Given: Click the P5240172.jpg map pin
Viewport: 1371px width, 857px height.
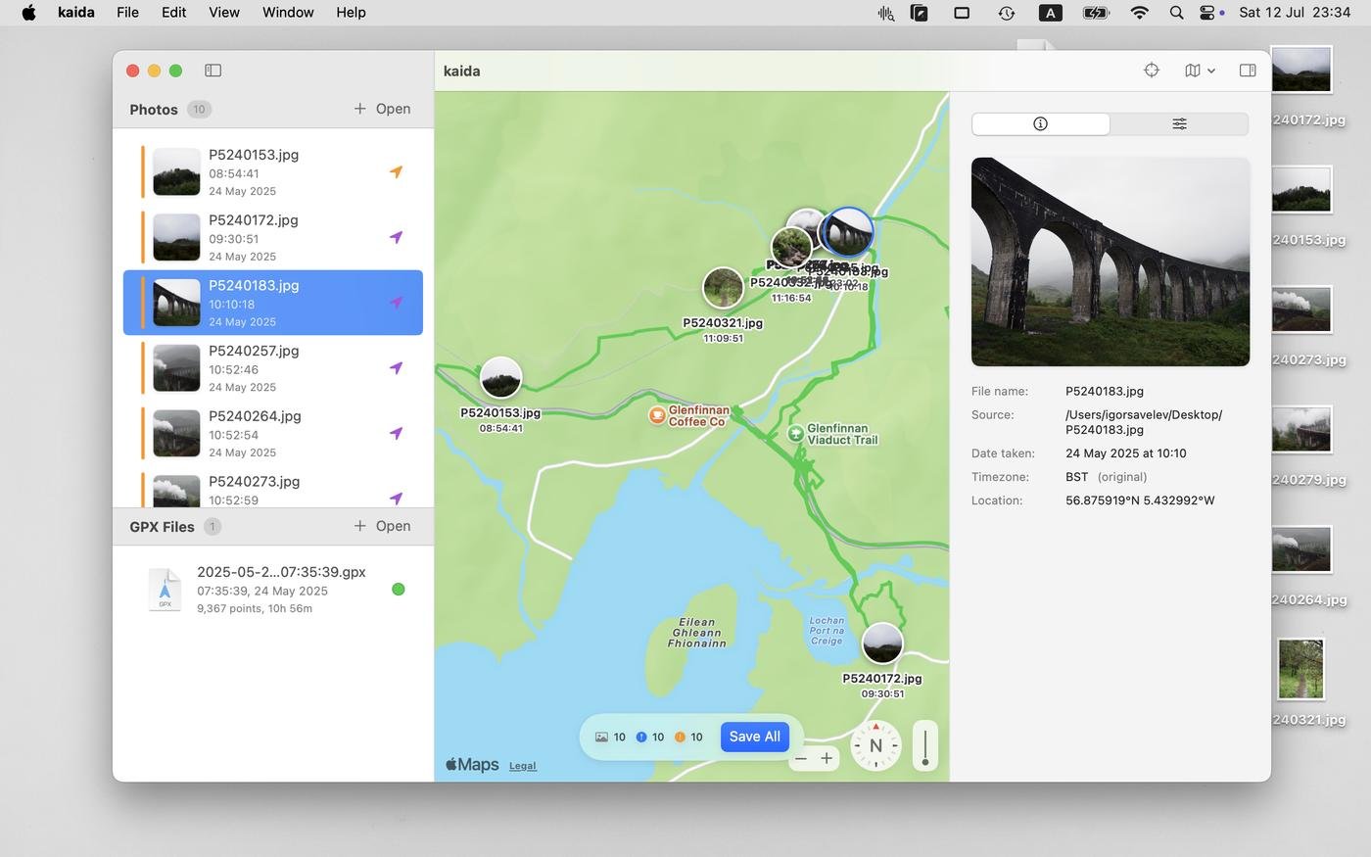Looking at the screenshot, I should (882, 643).
